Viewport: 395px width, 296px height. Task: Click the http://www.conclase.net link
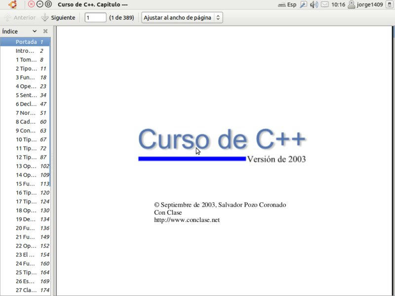[187, 220]
